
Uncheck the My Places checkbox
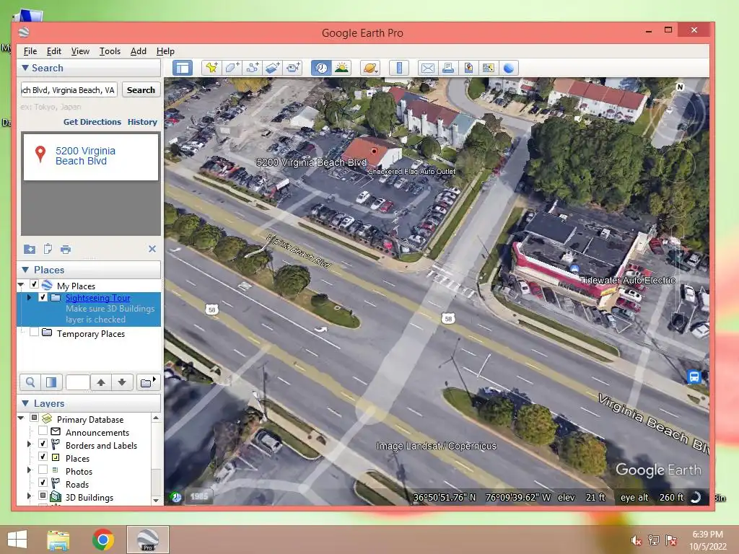click(x=34, y=284)
